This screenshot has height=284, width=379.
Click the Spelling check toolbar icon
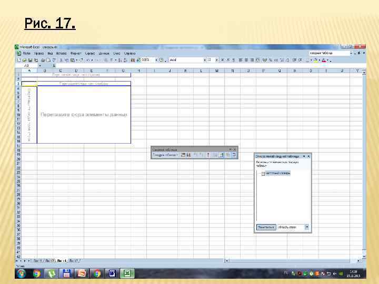(54, 60)
